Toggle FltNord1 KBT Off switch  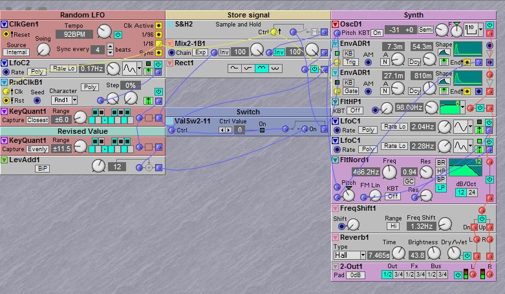(x=392, y=196)
